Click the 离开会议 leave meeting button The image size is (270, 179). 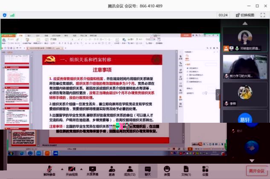(x=257, y=170)
